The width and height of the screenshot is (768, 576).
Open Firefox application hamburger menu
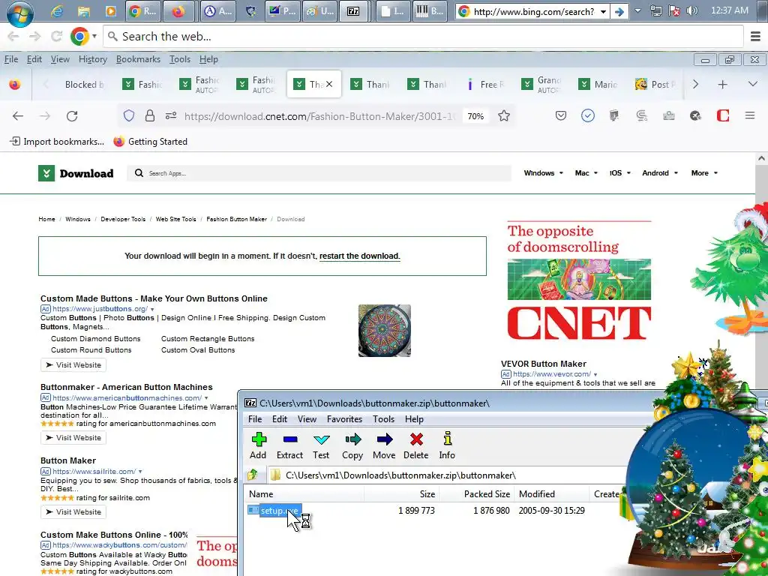(750, 116)
